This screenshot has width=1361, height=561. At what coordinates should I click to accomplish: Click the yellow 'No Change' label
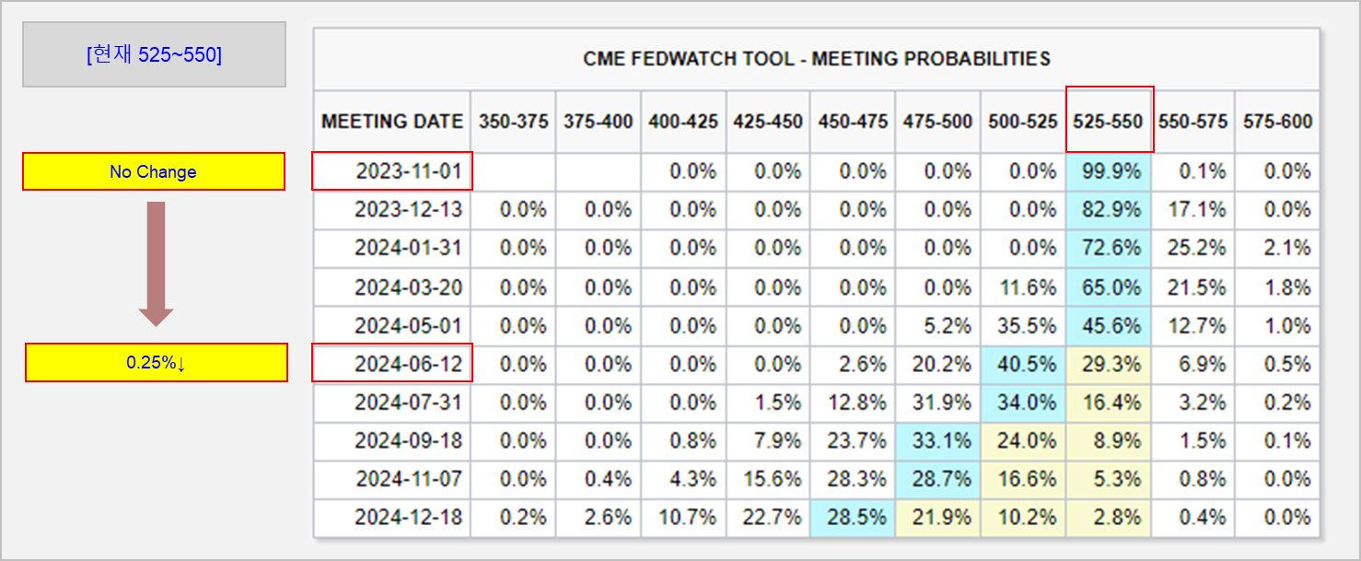click(154, 171)
